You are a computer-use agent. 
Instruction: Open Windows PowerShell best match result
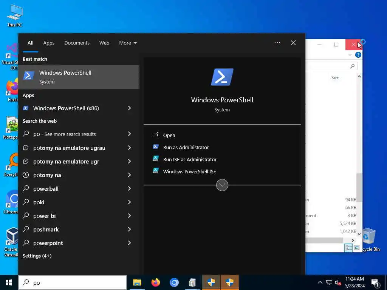(79, 77)
